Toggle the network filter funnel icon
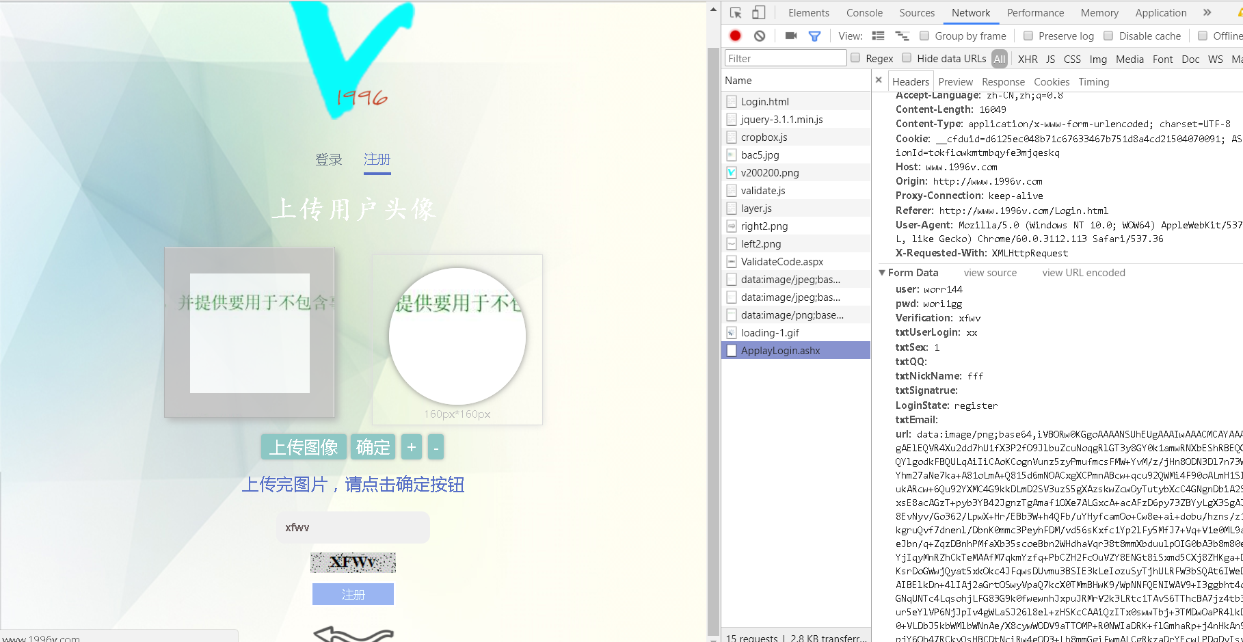 [x=814, y=36]
